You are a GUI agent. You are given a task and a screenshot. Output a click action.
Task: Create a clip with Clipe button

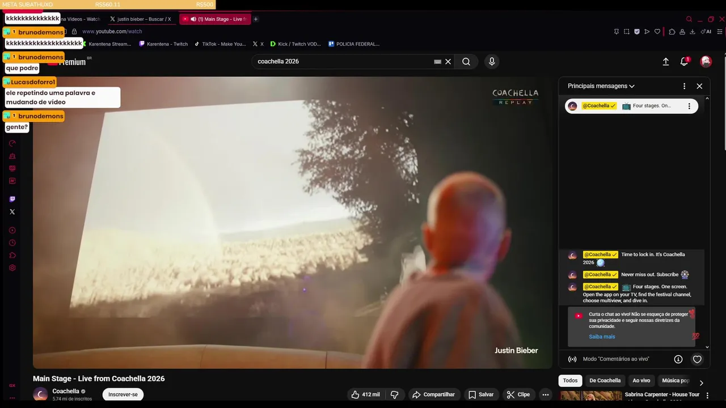coord(518,394)
